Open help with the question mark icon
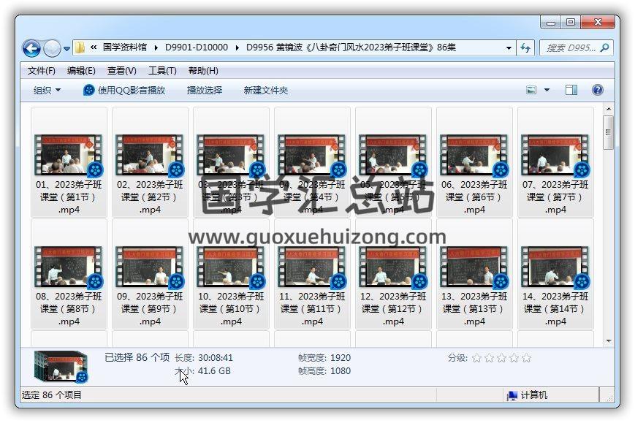This screenshot has width=635, height=423. (x=597, y=90)
